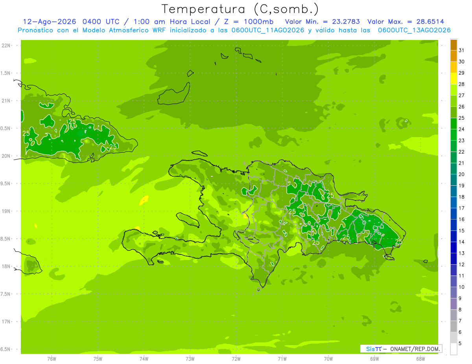Click the 68W longitude label

420,359
